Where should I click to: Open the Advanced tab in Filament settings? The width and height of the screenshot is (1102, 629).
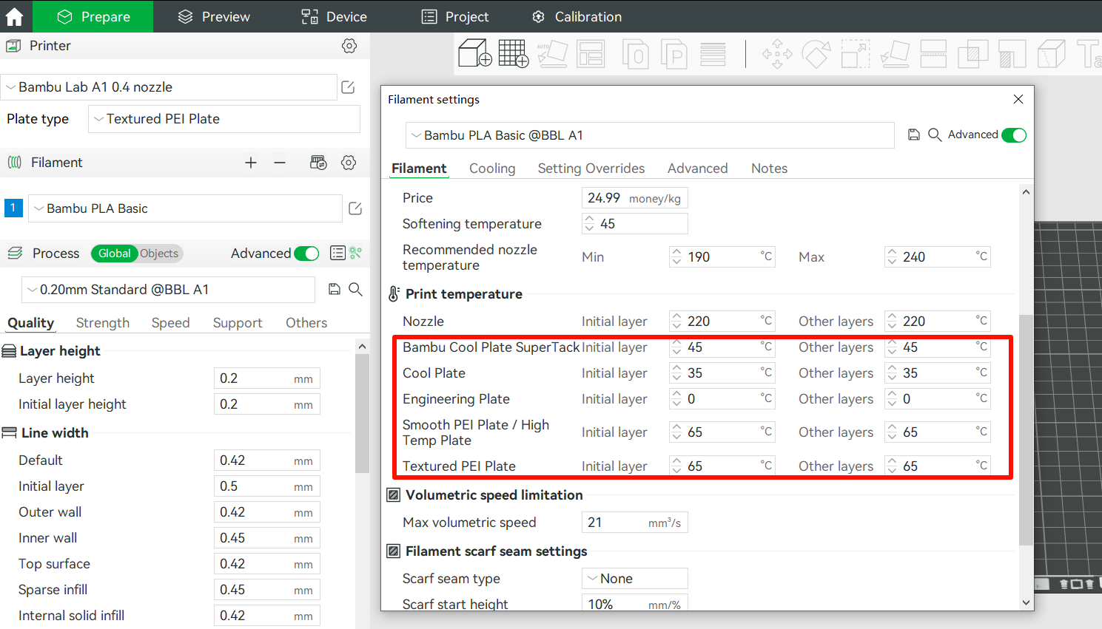click(698, 169)
